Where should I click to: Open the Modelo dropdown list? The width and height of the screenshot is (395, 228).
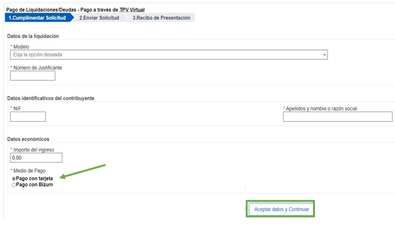[168, 54]
